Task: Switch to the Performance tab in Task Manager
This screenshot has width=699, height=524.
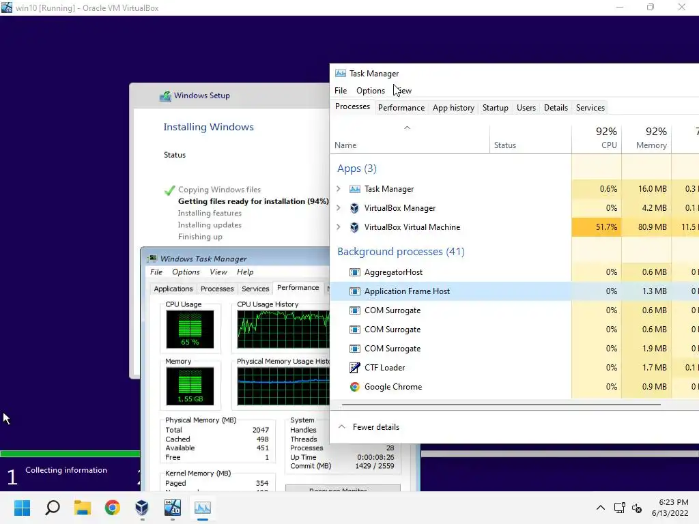Action: [x=401, y=108]
